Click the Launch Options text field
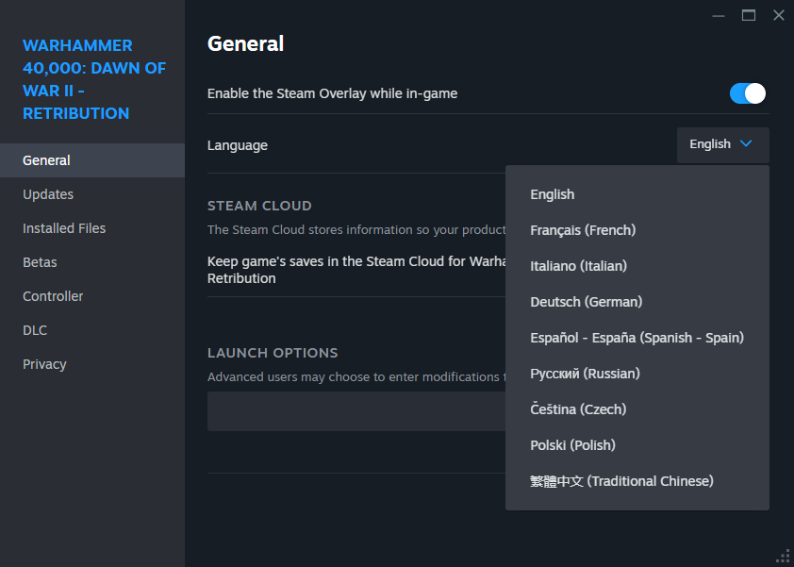The height and width of the screenshot is (567, 794). (x=356, y=411)
